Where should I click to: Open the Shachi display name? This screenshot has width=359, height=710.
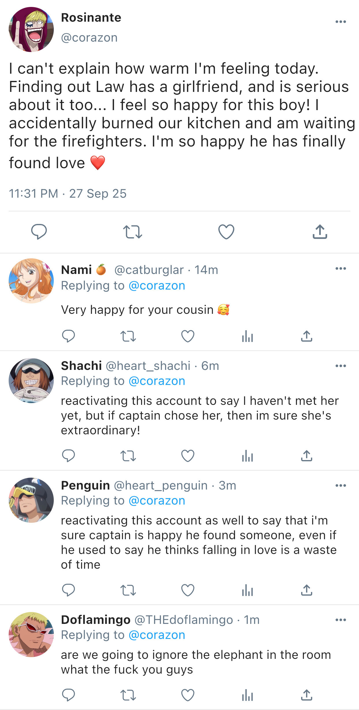[81, 366]
